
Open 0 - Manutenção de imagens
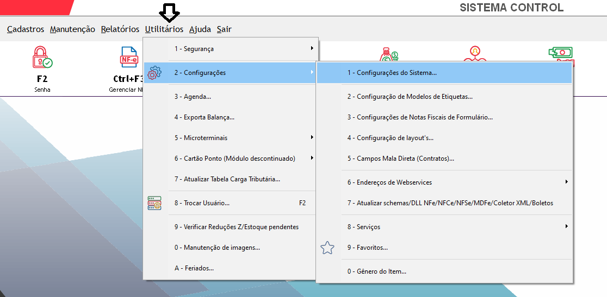(231, 248)
